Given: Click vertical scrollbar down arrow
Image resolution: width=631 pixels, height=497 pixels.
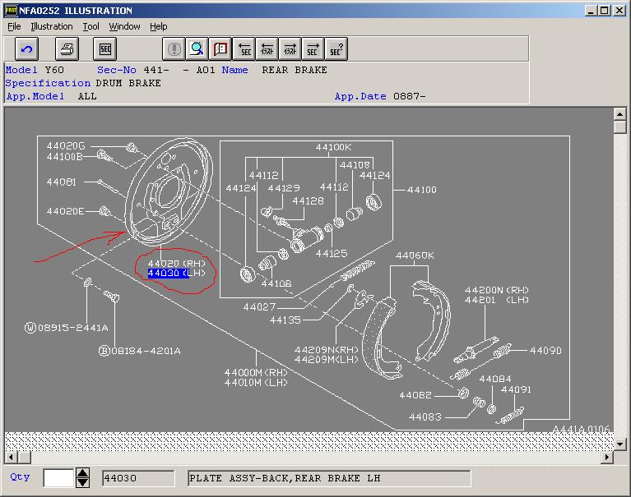Looking at the screenshot, I should click(620, 444).
